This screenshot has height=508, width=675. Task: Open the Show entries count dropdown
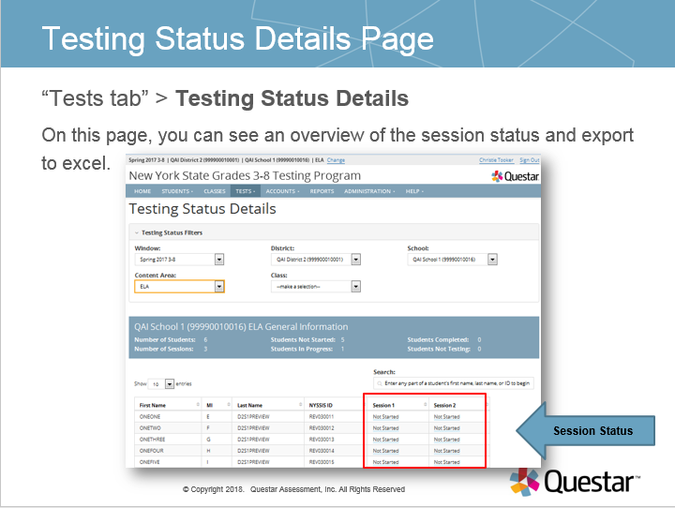point(161,384)
